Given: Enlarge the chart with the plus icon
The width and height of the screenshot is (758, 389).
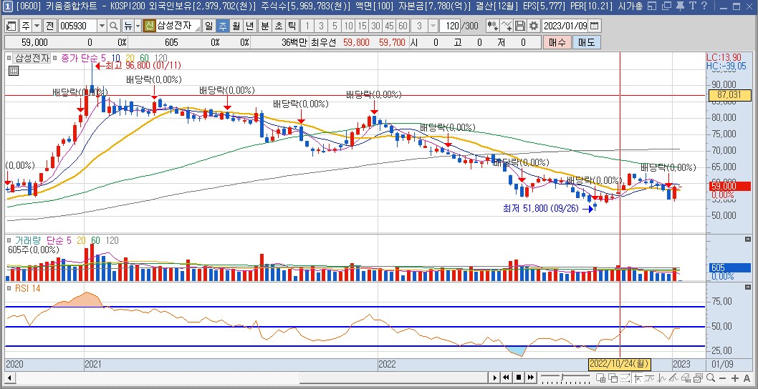Looking at the screenshot, I should coord(735,378).
